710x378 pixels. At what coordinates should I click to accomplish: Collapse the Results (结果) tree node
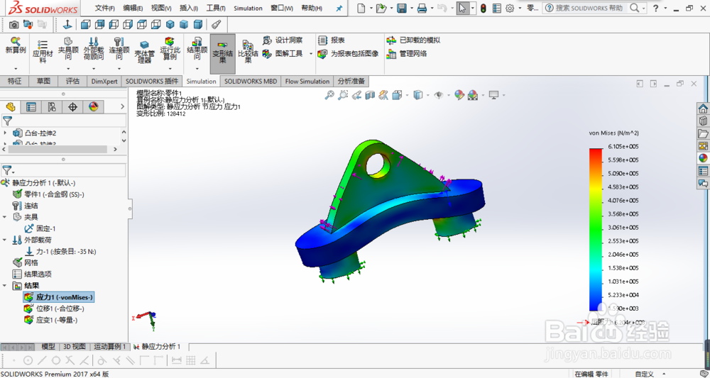click(5, 286)
